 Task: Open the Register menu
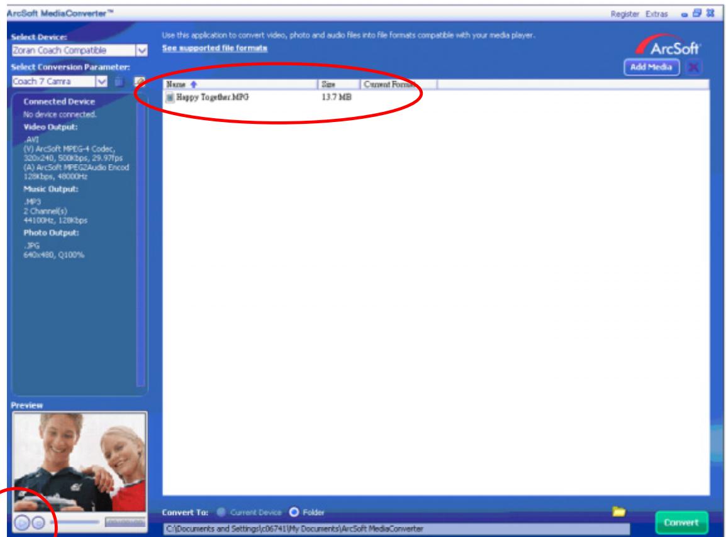tap(625, 14)
